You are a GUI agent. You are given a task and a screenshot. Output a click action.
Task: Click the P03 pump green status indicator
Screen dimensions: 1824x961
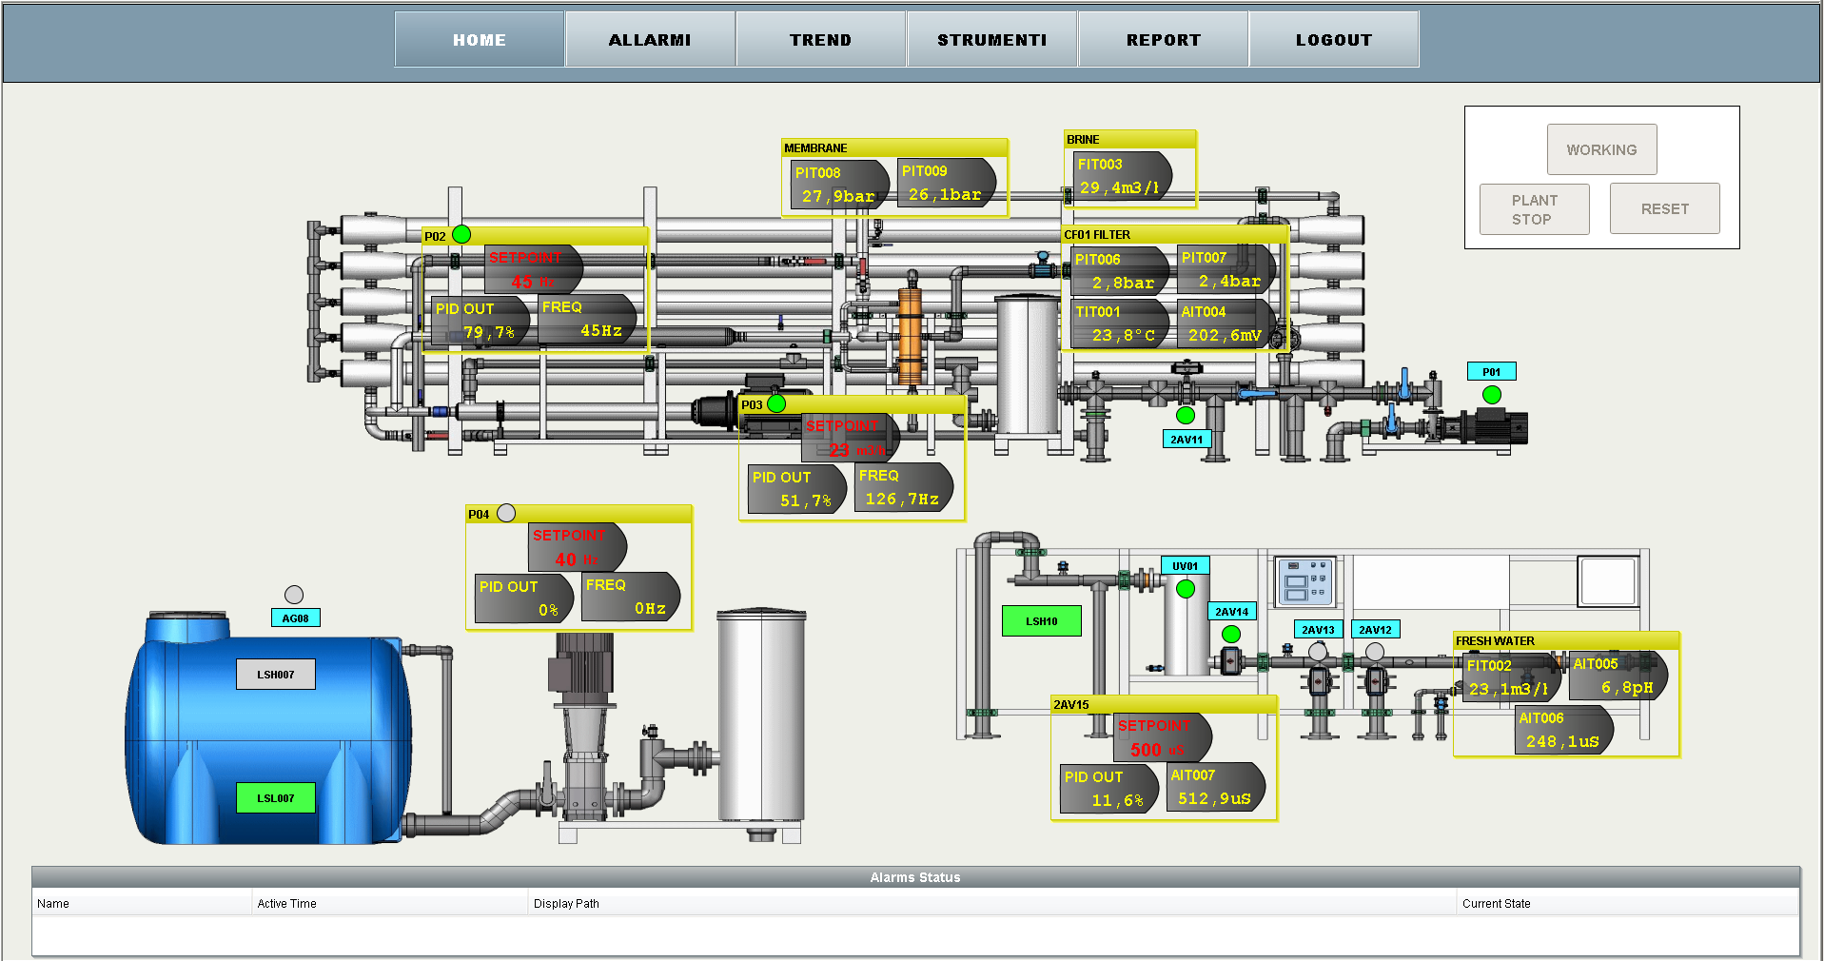[776, 403]
